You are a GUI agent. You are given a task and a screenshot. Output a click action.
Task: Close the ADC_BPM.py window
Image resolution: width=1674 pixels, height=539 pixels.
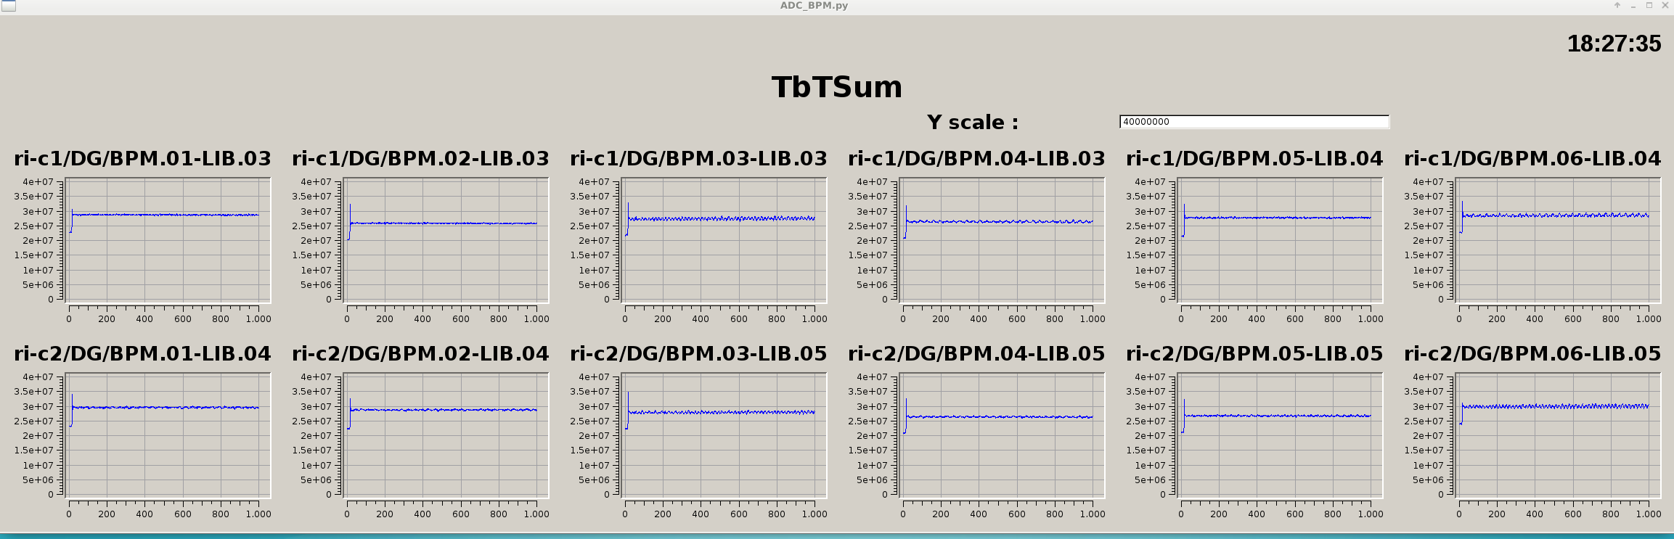click(1665, 6)
